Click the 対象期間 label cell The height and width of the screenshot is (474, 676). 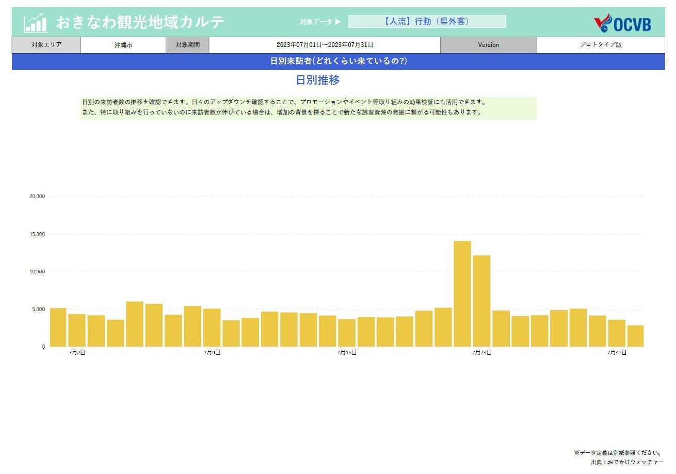click(188, 45)
